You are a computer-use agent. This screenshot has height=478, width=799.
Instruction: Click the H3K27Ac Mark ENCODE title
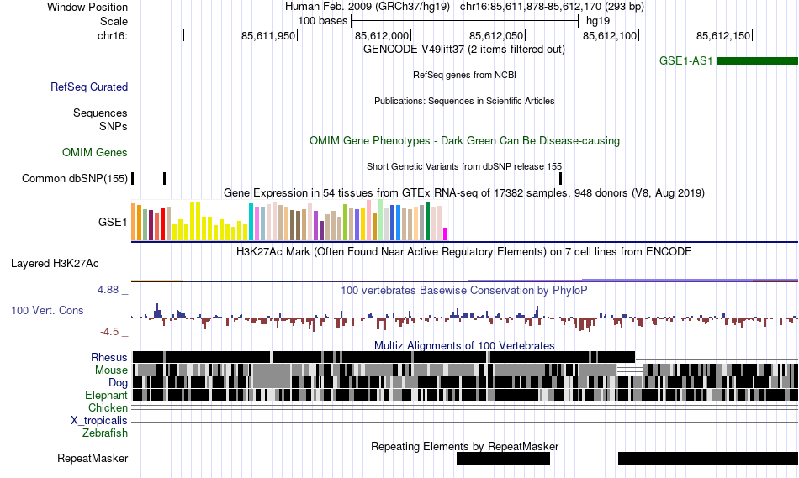pos(464,251)
